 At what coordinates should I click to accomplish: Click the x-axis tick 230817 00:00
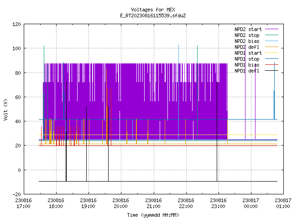click(250, 203)
